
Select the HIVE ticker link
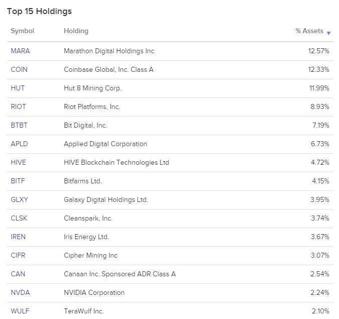tap(19, 163)
